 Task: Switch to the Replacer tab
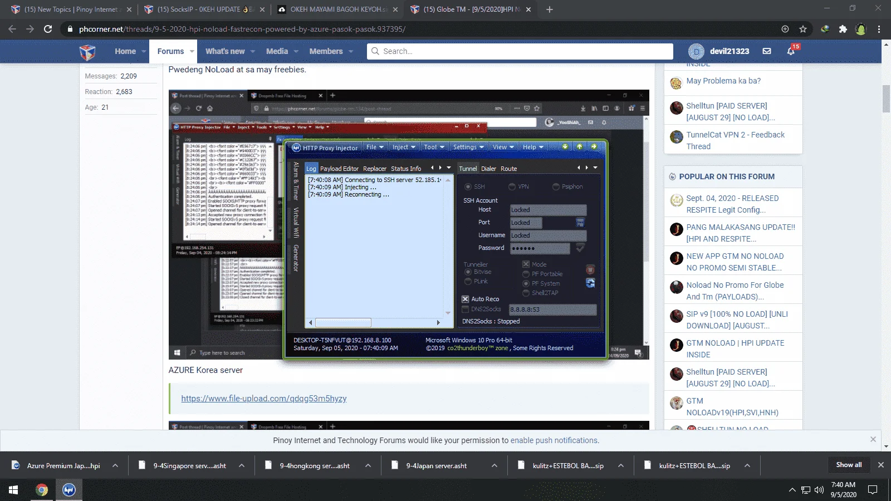coord(374,169)
